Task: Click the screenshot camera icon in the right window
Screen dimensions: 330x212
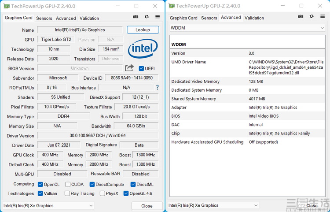Action: [301, 16]
